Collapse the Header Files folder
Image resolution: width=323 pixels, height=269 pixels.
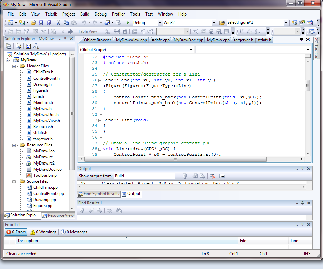coord(14,66)
